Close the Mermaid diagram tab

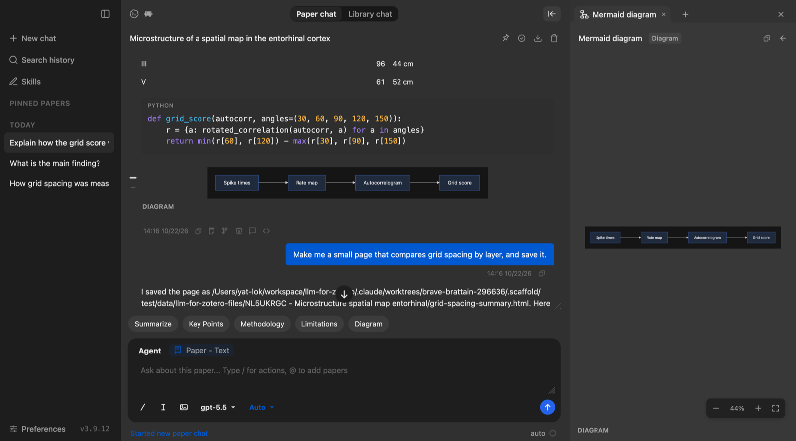[664, 15]
